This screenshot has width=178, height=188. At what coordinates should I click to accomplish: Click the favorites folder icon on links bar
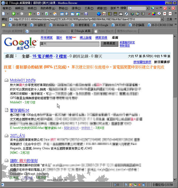coord(4,25)
